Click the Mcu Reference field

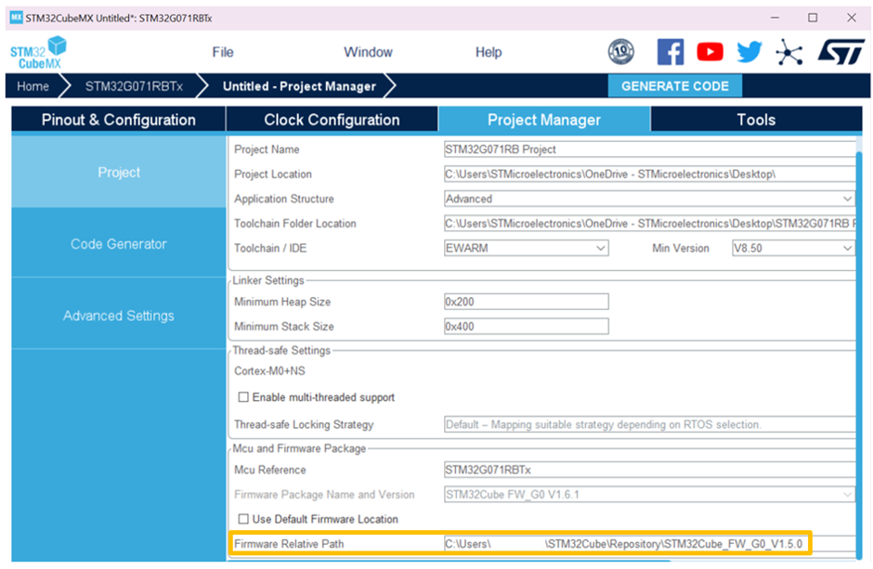click(x=649, y=470)
